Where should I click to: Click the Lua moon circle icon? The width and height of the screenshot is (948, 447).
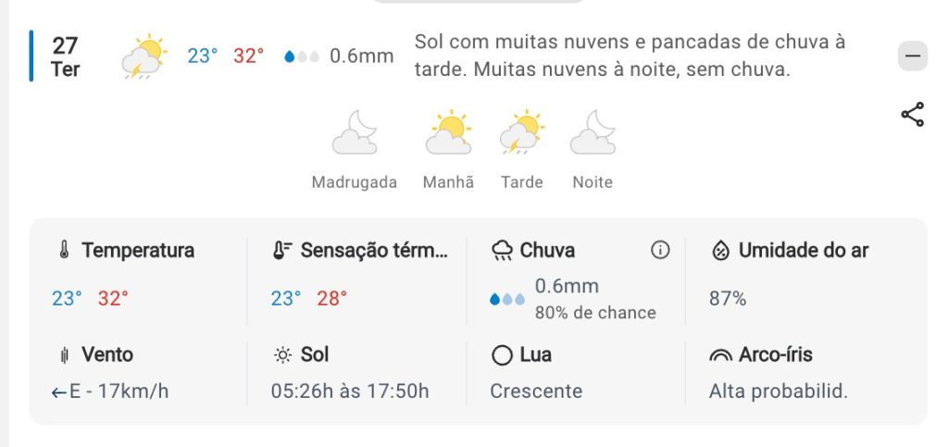click(x=502, y=355)
